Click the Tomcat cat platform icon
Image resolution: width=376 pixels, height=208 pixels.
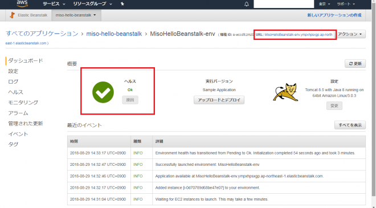click(285, 92)
